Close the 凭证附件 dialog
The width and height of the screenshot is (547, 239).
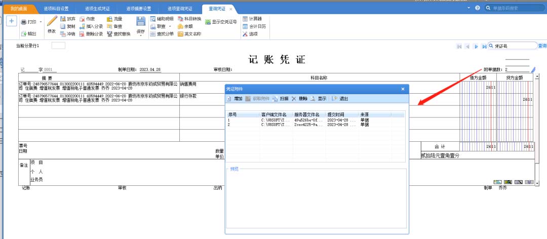[x=403, y=89]
